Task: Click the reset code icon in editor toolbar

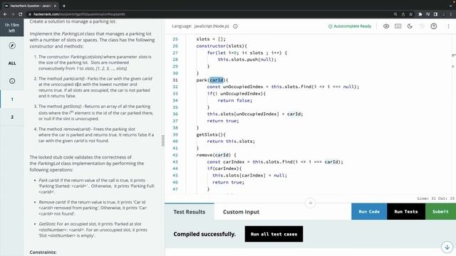Action: 422,26
